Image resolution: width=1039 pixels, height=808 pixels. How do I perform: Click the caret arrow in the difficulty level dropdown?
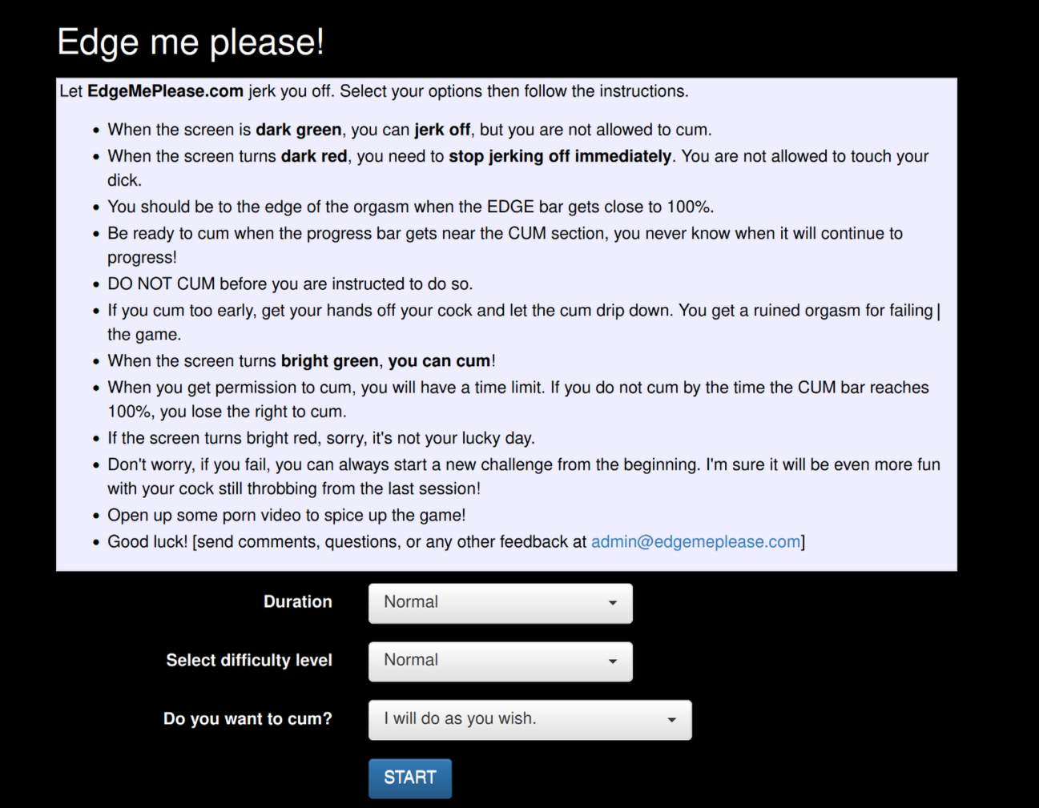[x=613, y=661]
